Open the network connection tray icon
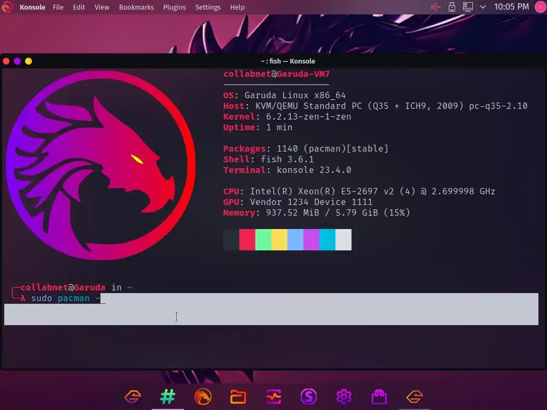 467,7
